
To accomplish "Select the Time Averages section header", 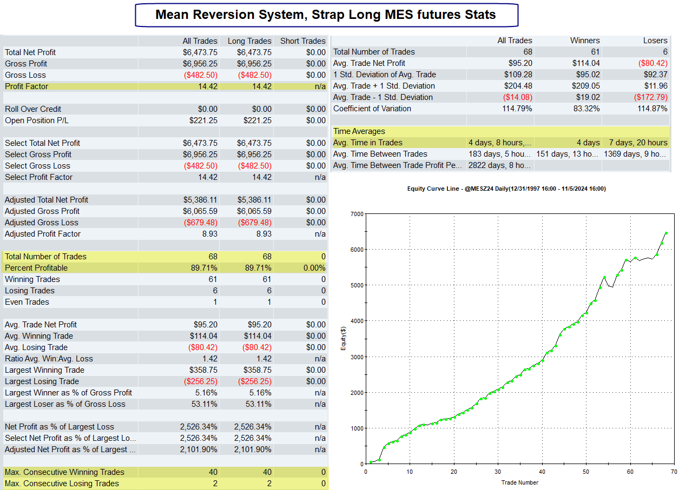I will [500, 131].
